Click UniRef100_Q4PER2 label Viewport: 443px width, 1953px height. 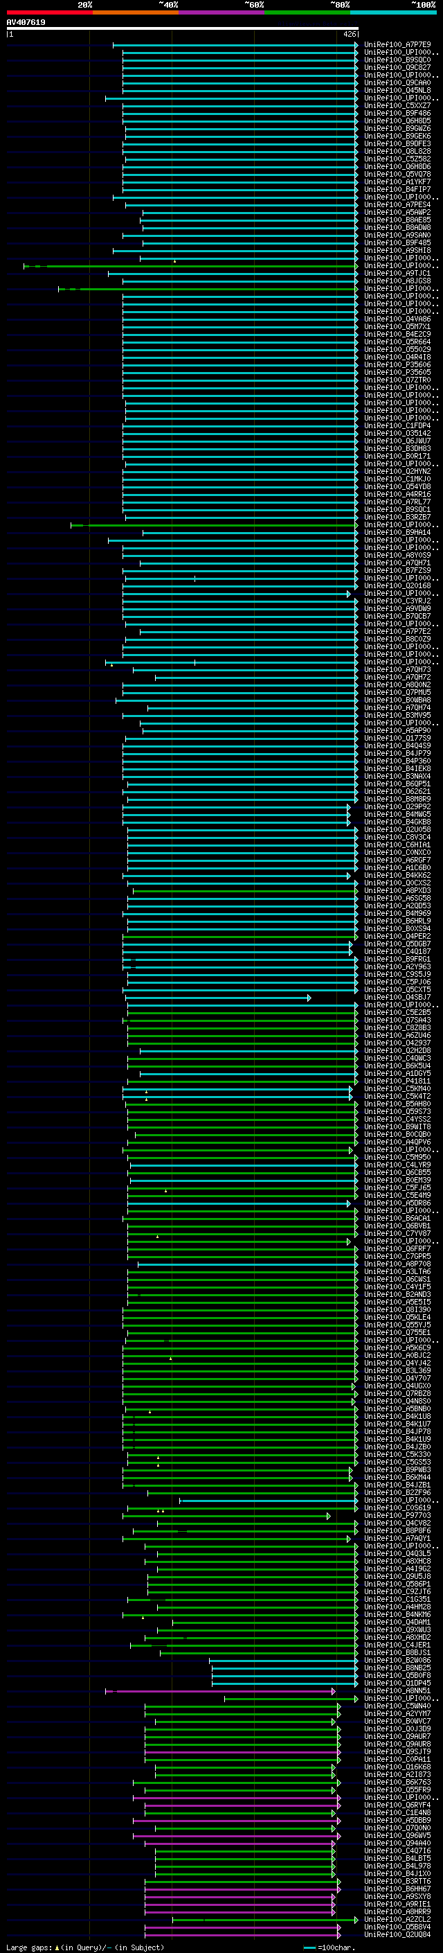click(397, 937)
